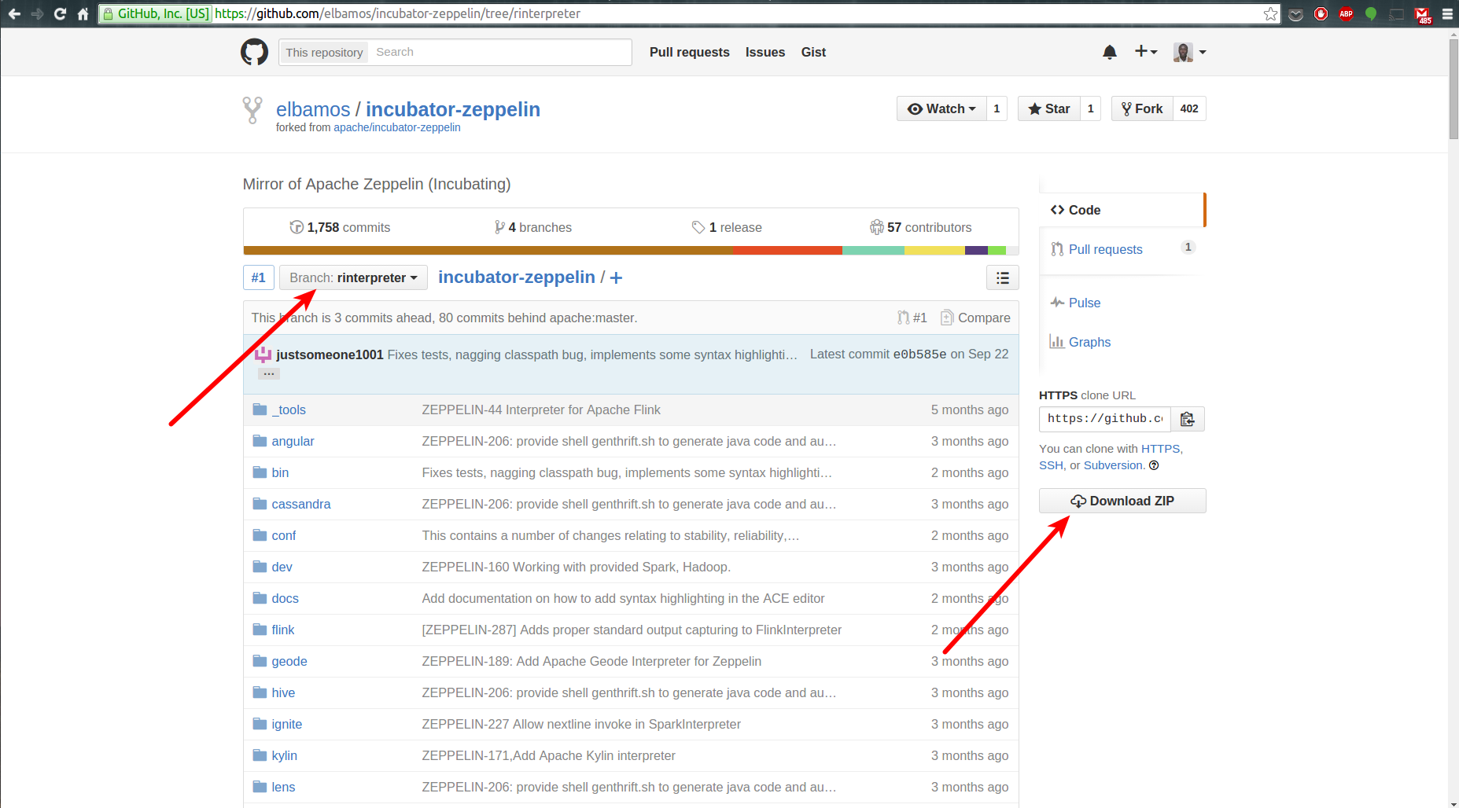
Task: Open Issues in top navigation
Action: 765,52
